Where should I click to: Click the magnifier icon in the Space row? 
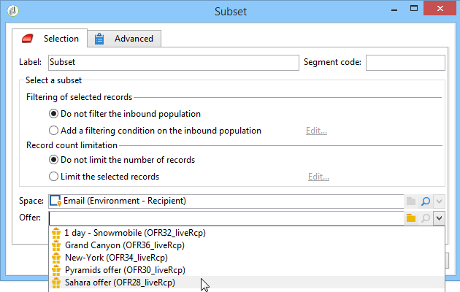pos(425,200)
